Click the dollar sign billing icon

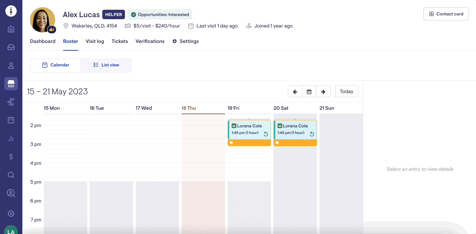click(11, 157)
